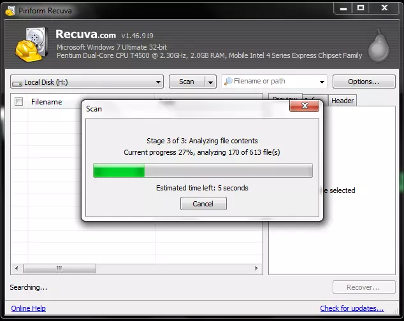Cancel the running scan
Viewport: 404px width, 321px height.
point(203,204)
